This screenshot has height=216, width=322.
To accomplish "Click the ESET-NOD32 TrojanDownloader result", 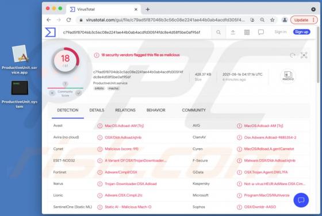I will tap(136, 161).
